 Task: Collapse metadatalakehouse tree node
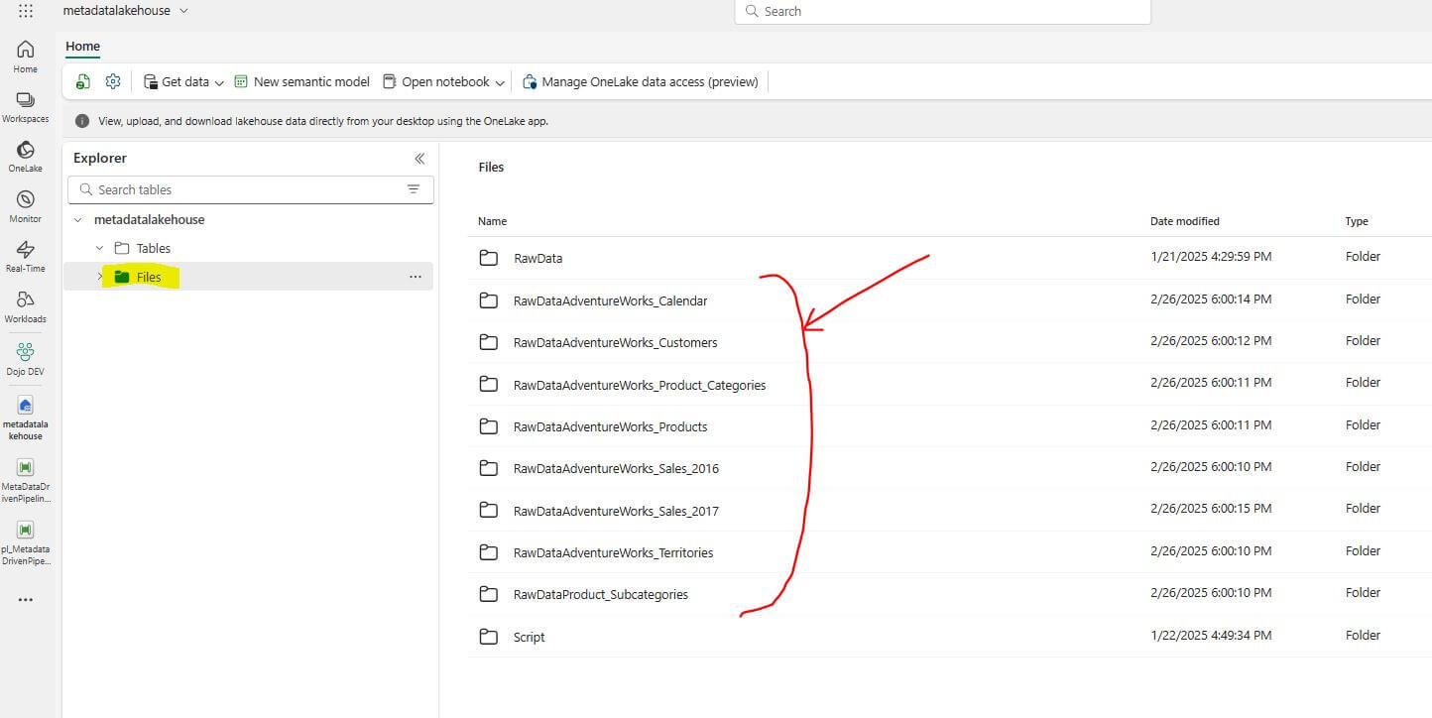[78, 220]
